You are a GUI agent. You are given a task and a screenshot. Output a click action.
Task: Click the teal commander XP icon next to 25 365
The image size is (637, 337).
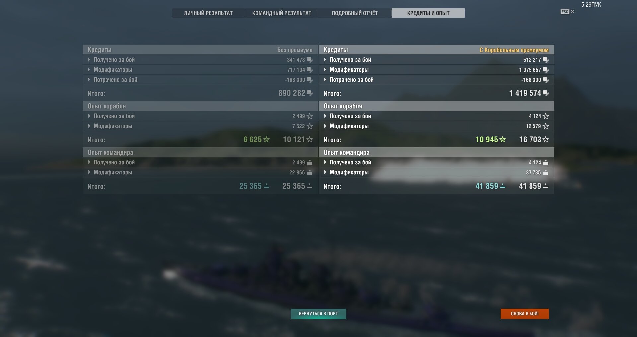pos(266,186)
